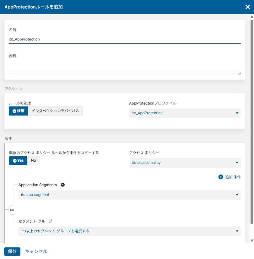
Task: Click the scrollbar down arrow
Action: click(252, 240)
